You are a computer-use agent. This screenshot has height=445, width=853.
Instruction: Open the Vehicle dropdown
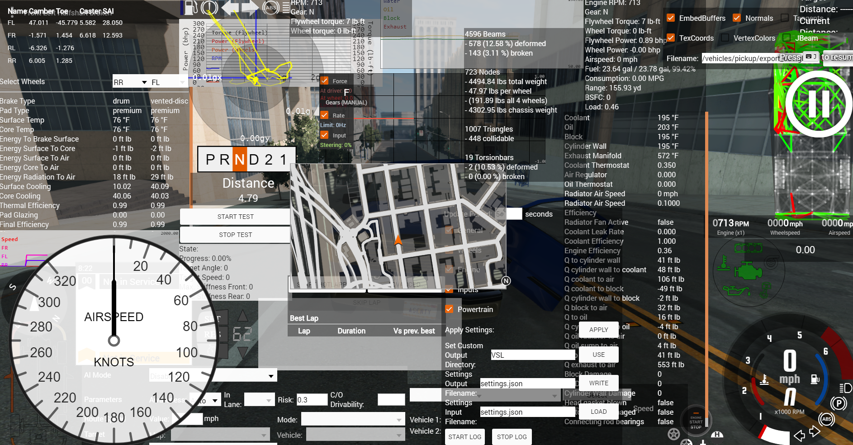coord(355,435)
